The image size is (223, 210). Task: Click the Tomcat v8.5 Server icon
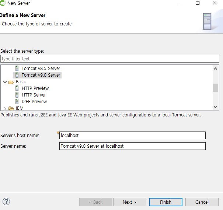point(17,69)
